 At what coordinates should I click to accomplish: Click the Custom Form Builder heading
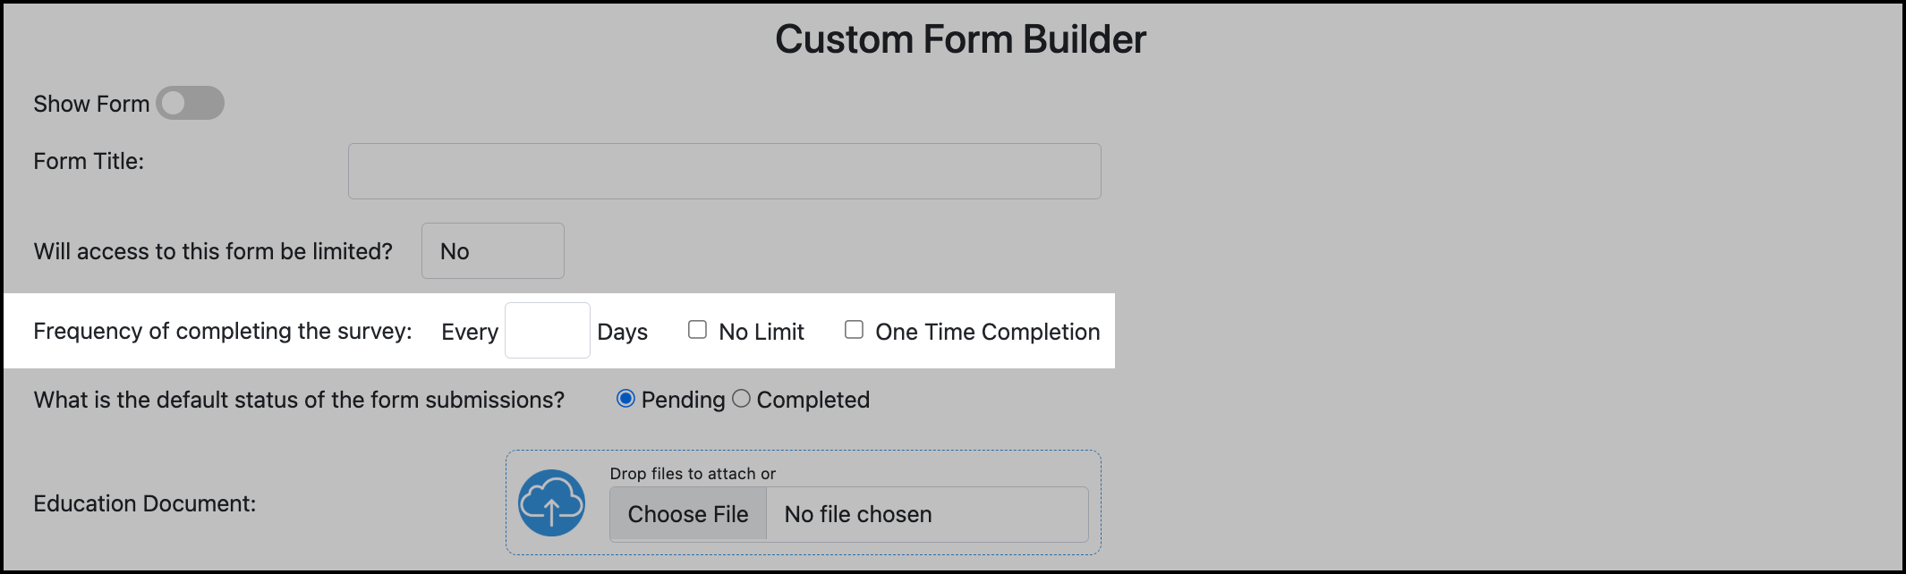[x=960, y=39]
